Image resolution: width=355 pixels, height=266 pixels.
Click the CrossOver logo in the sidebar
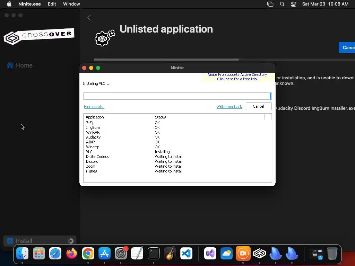(x=39, y=36)
